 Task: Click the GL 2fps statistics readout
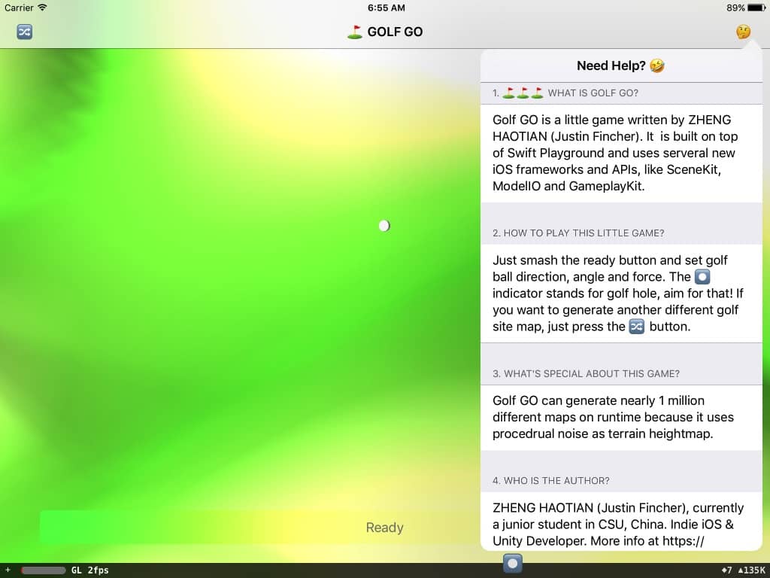coord(90,570)
